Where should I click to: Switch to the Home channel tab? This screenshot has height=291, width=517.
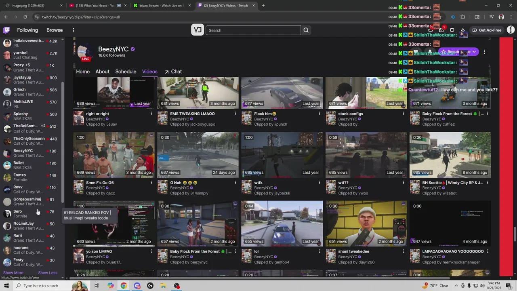pyautogui.click(x=83, y=72)
